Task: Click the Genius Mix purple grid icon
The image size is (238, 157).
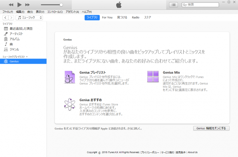Action: tap(153, 76)
